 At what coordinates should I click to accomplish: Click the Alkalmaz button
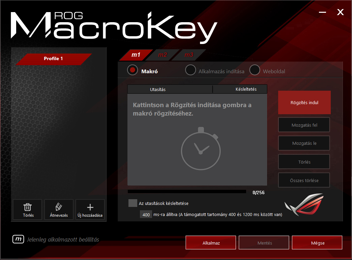point(211,243)
